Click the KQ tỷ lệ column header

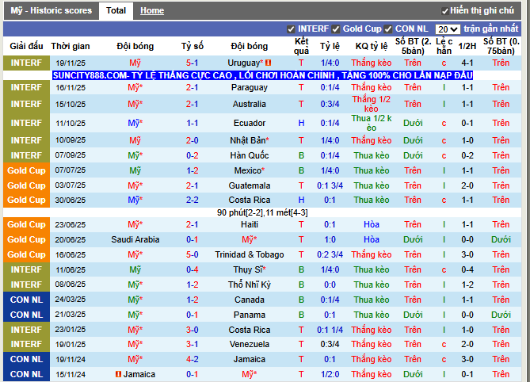tap(372, 46)
